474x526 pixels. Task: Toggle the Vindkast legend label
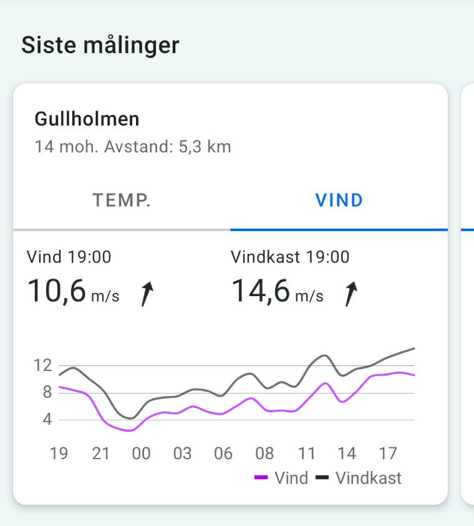click(369, 478)
